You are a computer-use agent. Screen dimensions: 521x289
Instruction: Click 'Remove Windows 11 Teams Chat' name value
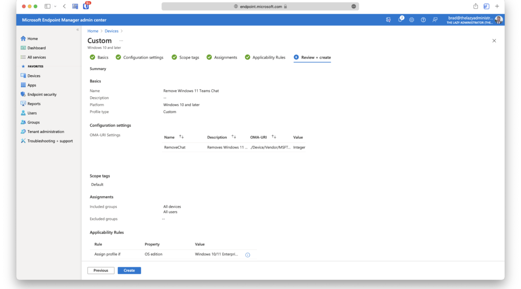coord(191,91)
